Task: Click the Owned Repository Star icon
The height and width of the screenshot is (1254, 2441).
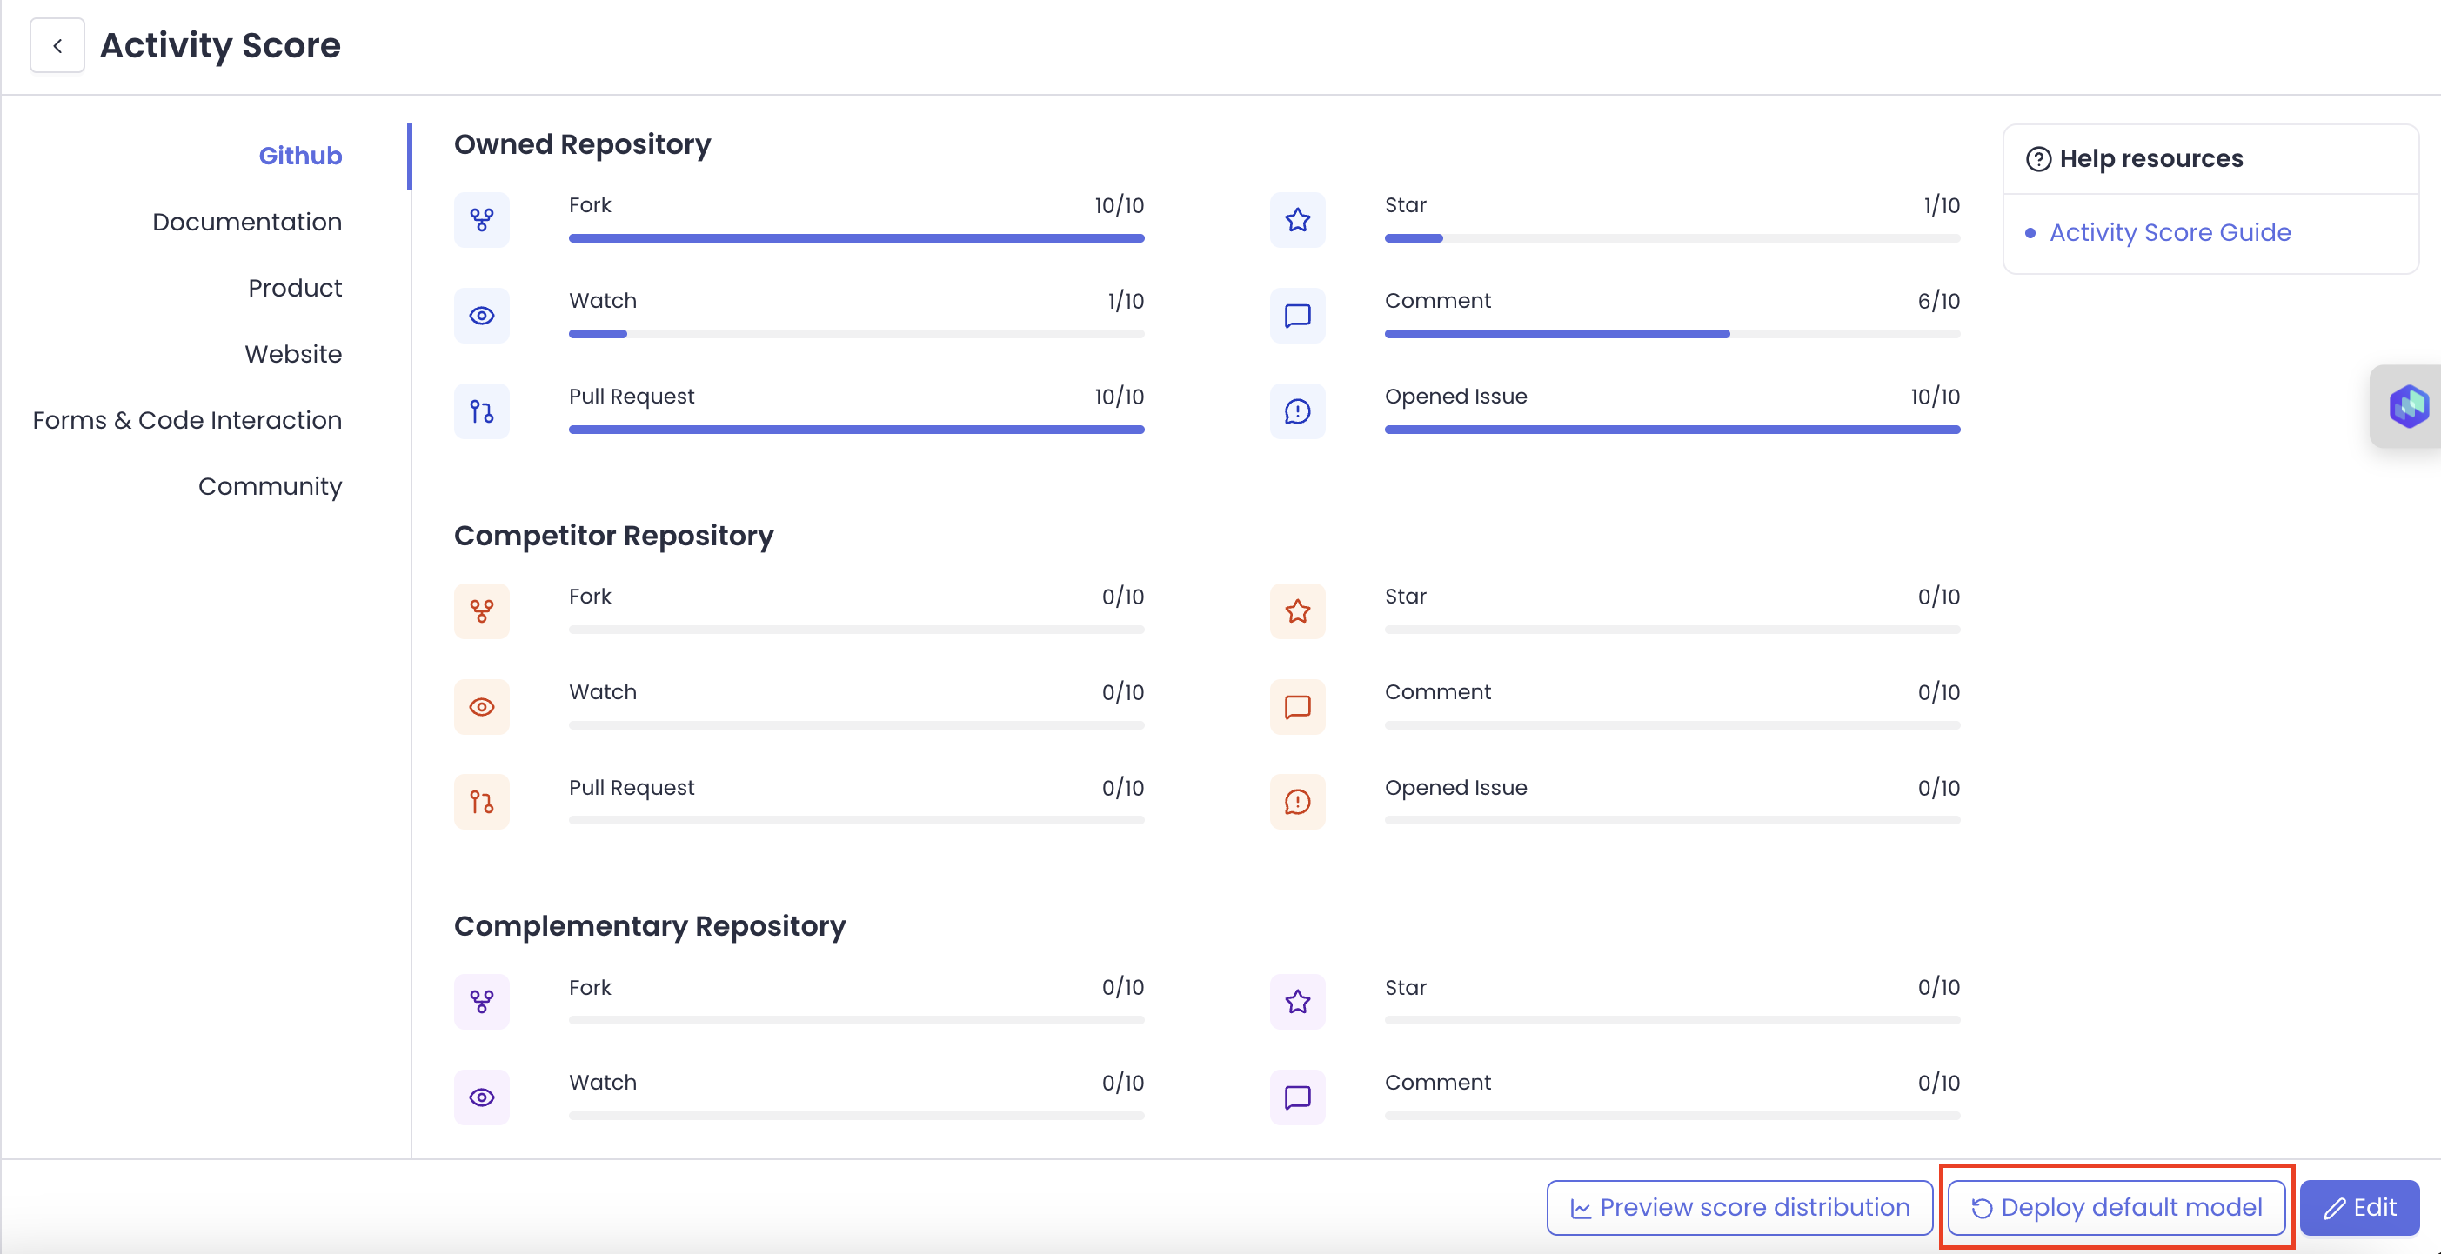Action: (1297, 220)
